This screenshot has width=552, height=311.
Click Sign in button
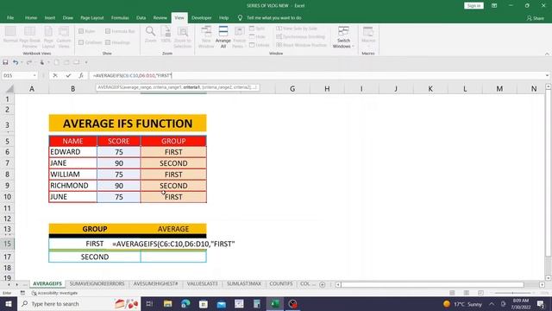(474, 6)
